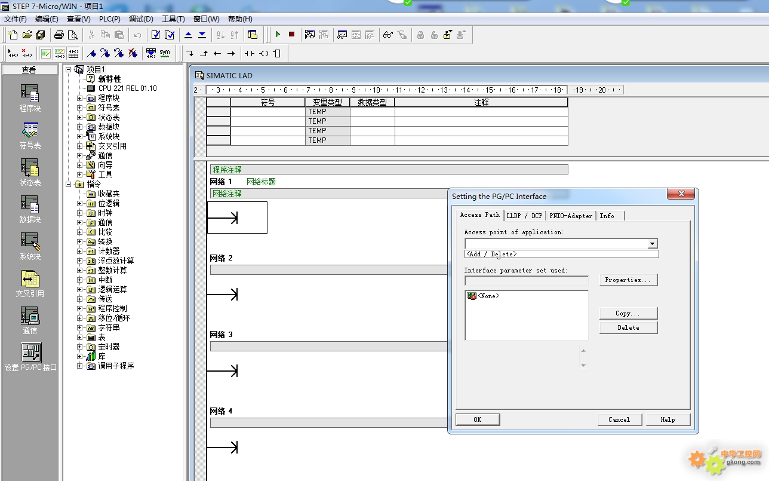Open 符号表 in the 查看 navigation bar
Viewport: 769px width, 481px height.
[x=30, y=135]
